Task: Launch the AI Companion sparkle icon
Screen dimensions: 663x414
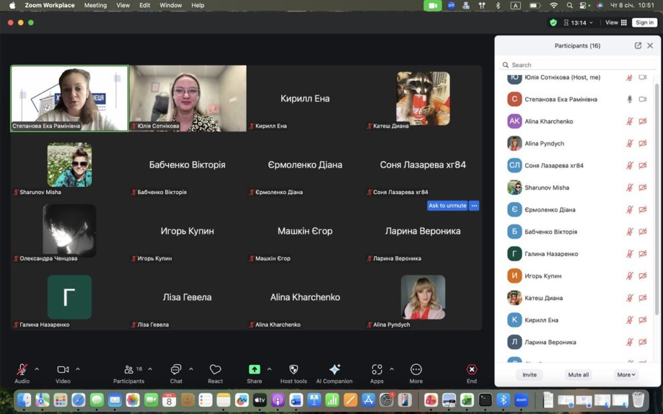Action: coord(334,369)
